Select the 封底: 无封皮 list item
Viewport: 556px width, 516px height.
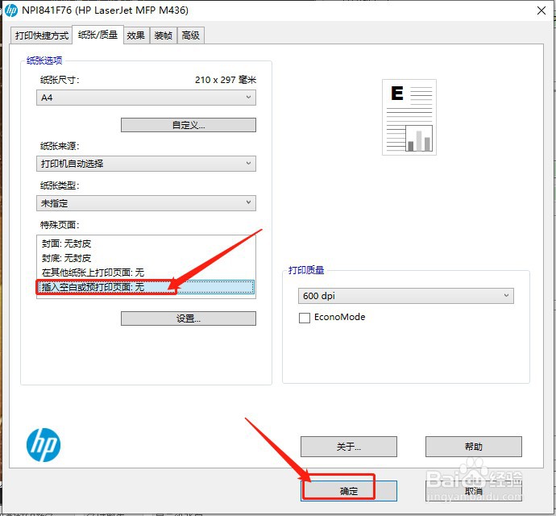tap(146, 258)
